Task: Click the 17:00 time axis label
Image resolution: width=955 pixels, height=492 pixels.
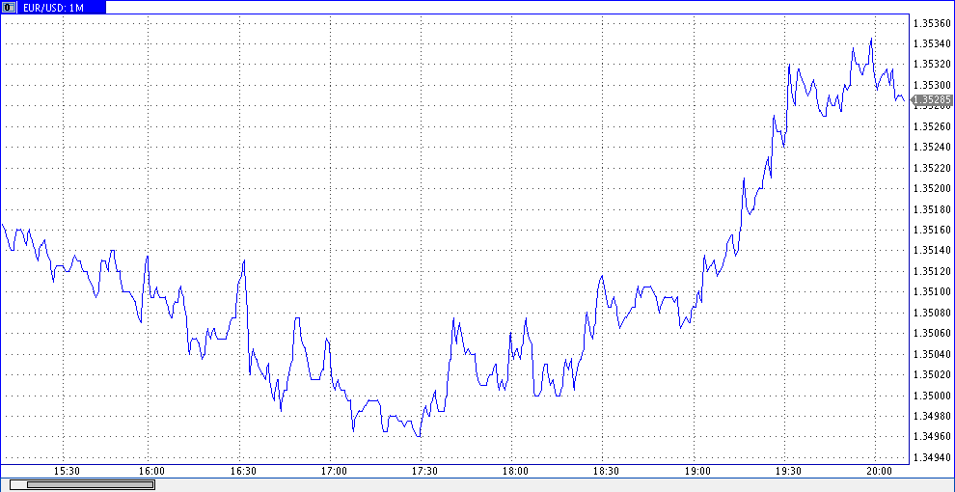Action: point(334,472)
